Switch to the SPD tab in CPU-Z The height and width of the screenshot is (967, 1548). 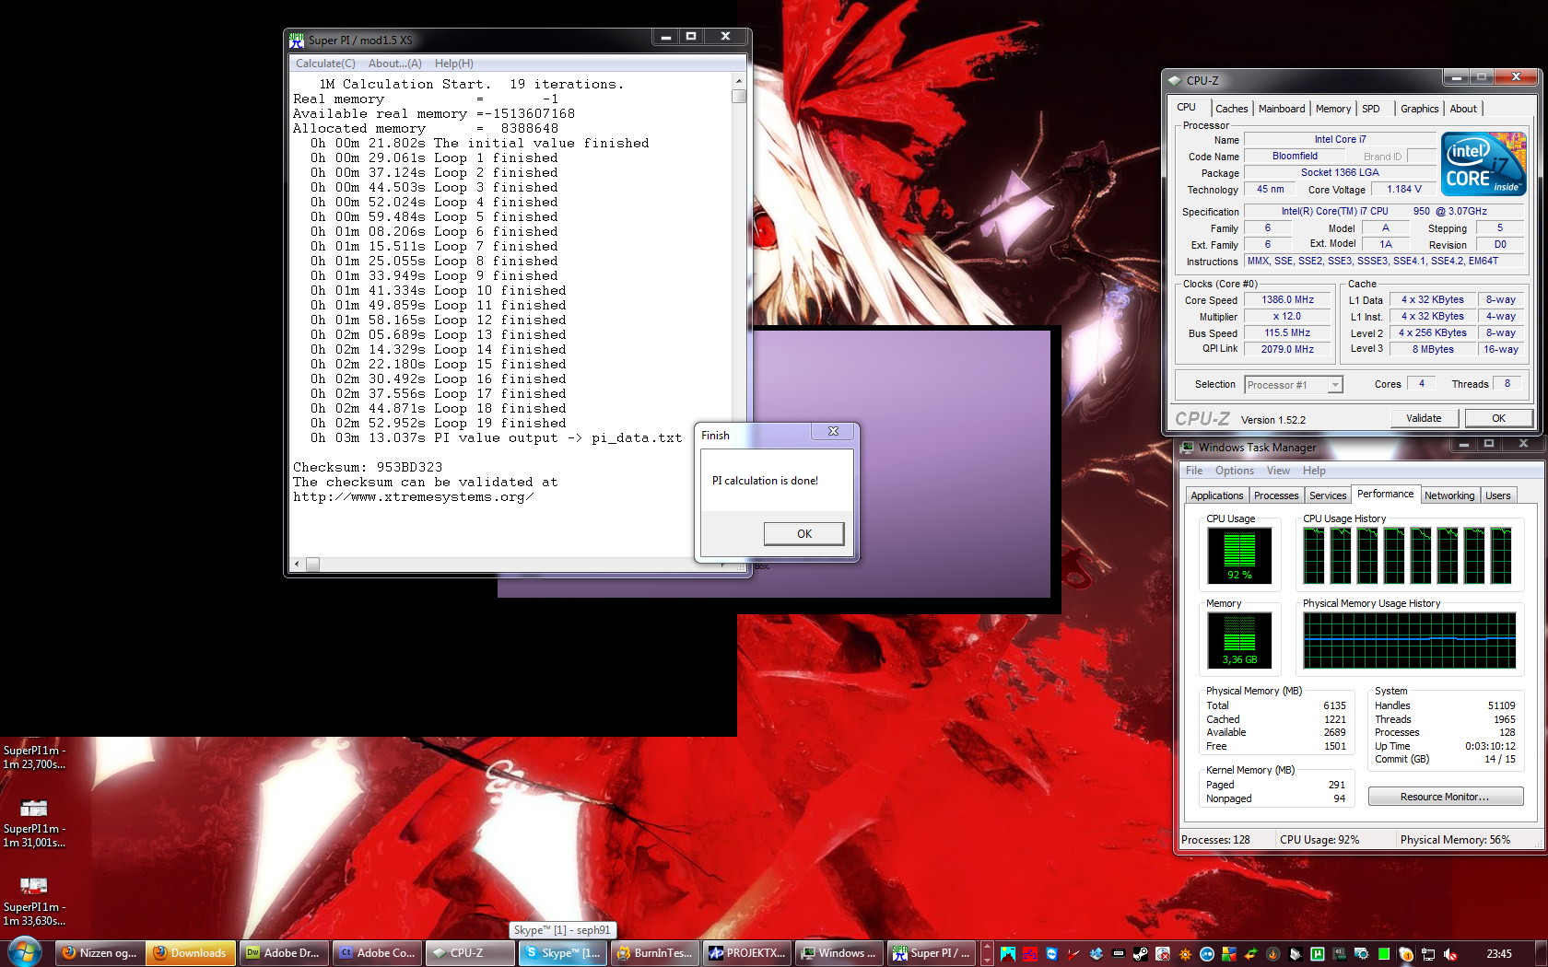tap(1371, 109)
